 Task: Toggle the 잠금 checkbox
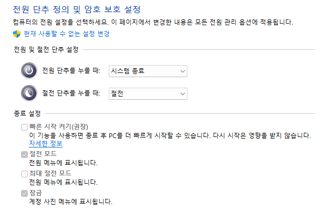24,193
